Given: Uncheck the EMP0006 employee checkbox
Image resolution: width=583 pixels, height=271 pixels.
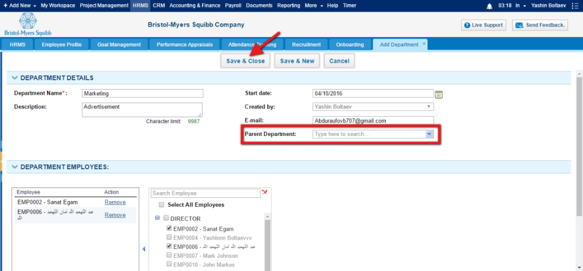Looking at the screenshot, I should [x=169, y=246].
